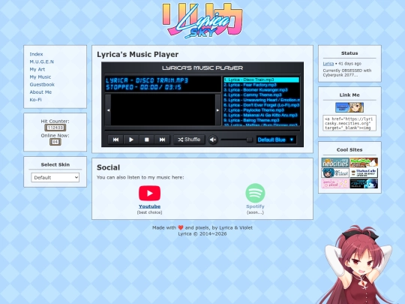Click the Lyrica Sky header logo

pos(202,21)
